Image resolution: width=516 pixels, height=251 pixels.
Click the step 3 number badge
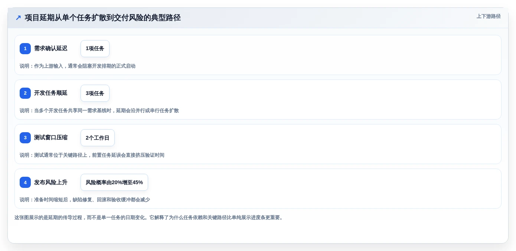[25, 138]
